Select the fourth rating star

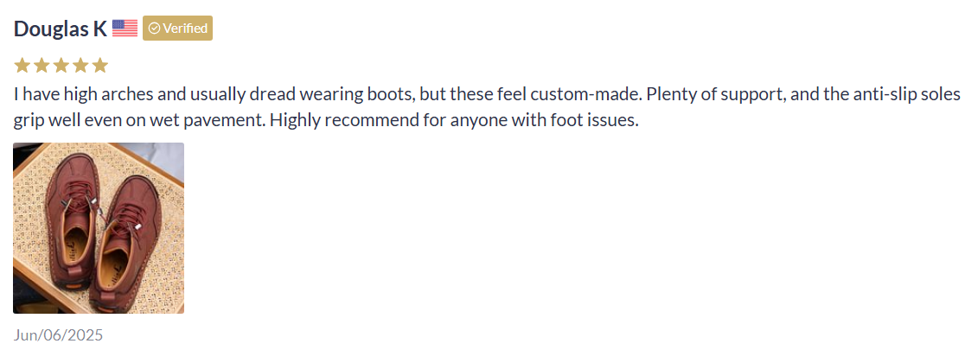[80, 65]
